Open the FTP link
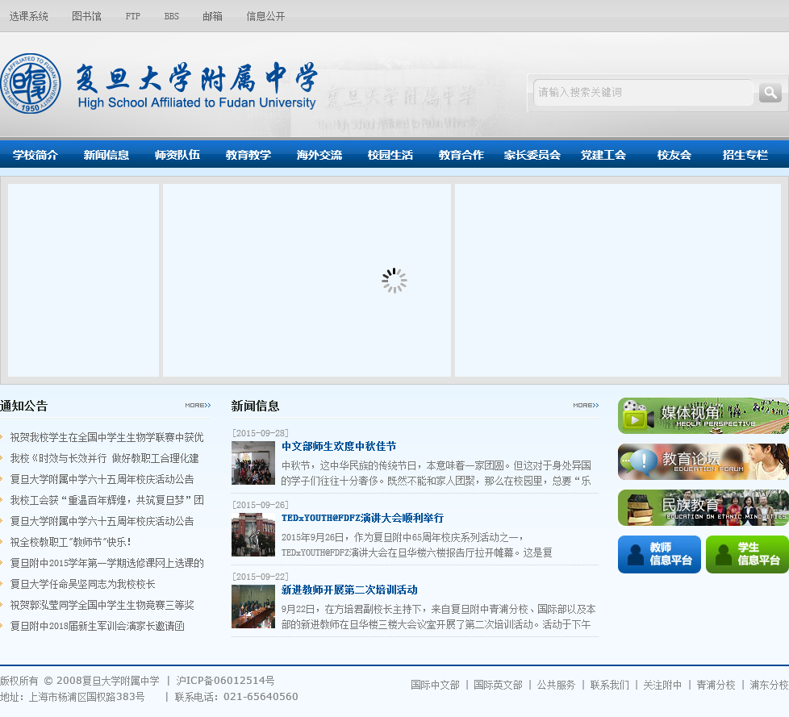Image resolution: width=789 pixels, height=717 pixels. tap(133, 16)
